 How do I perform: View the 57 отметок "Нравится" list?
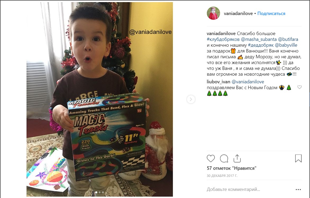231,168
